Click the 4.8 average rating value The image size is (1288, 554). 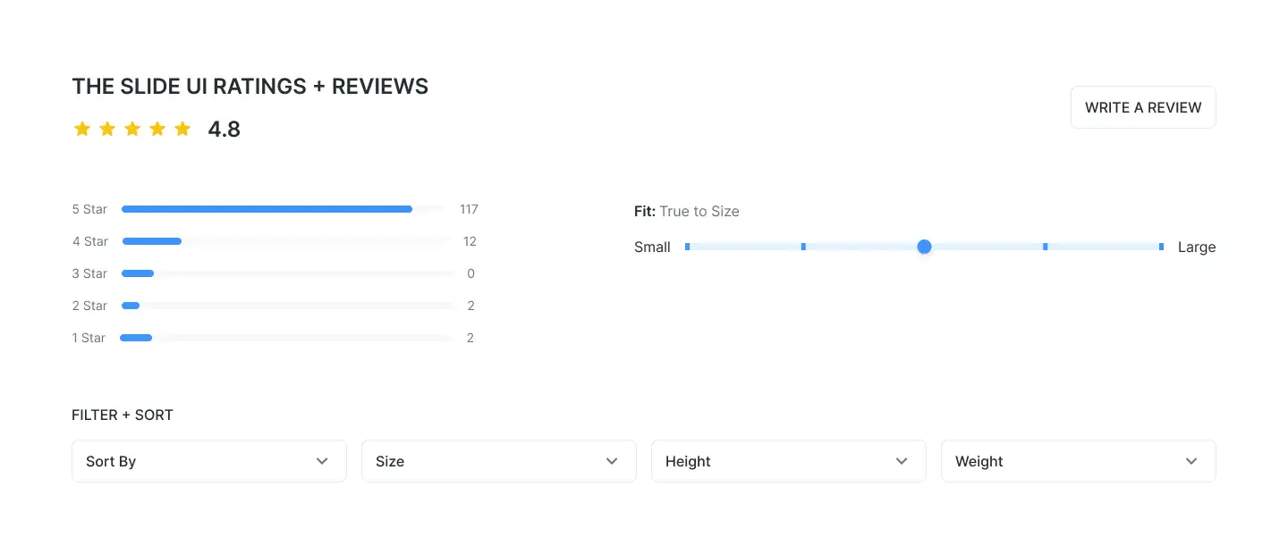coord(225,130)
